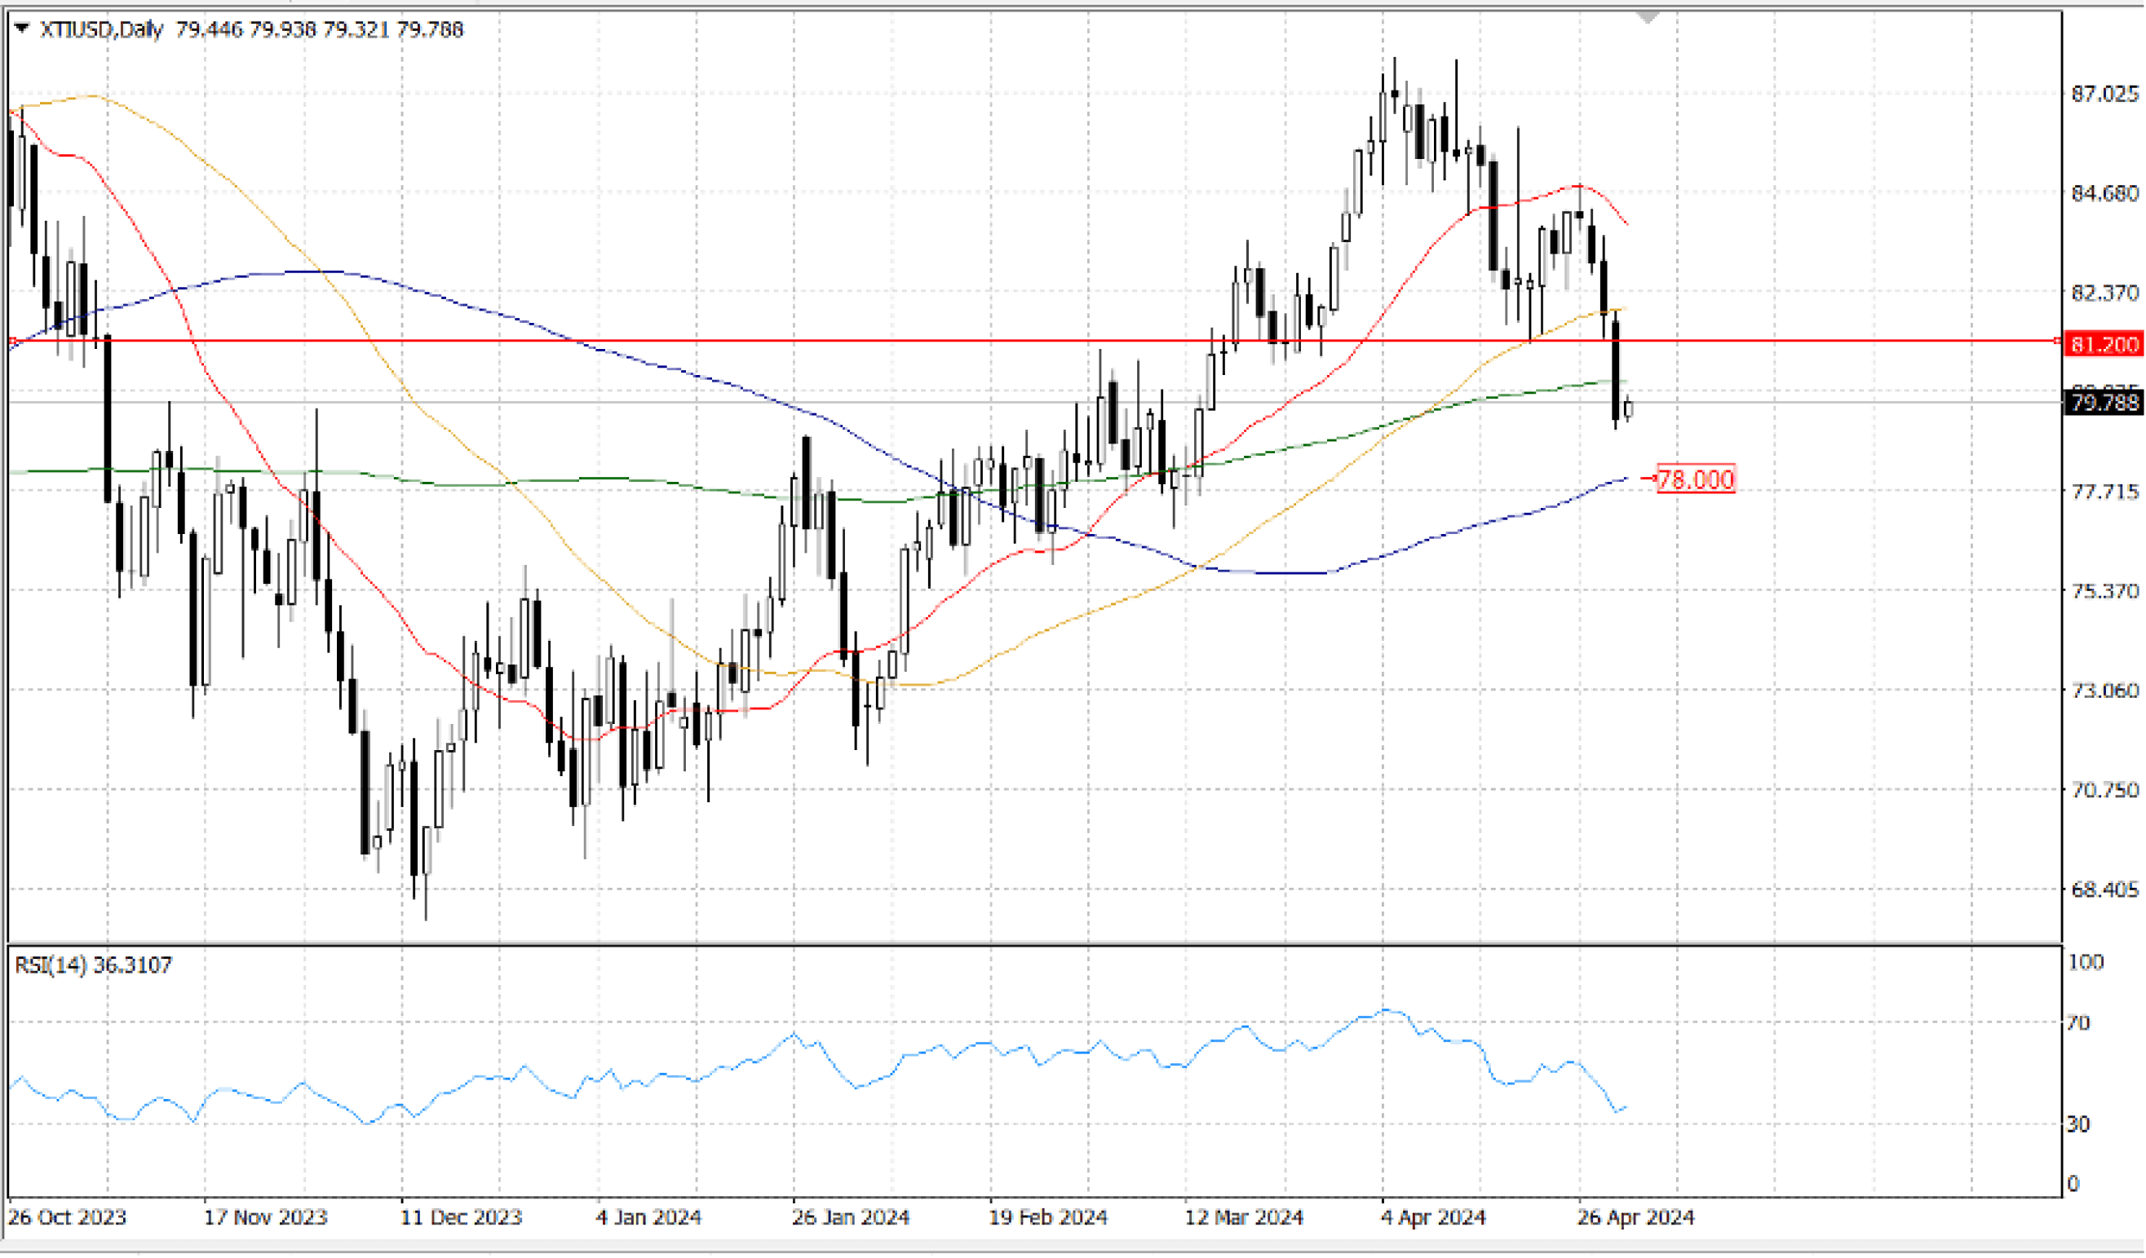Click the 87.025 value on price scale

(2104, 94)
